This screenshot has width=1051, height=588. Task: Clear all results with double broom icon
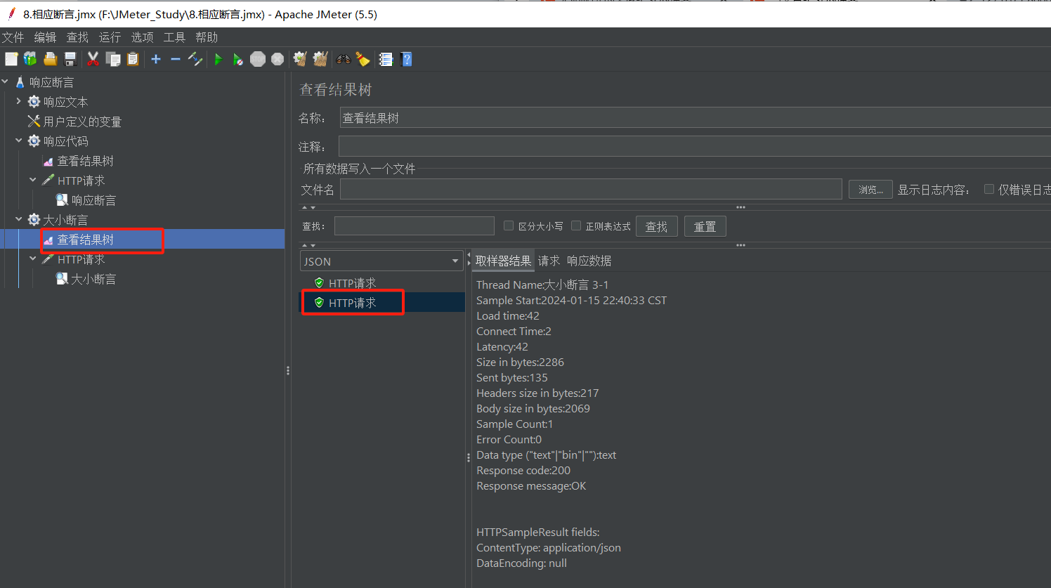click(320, 59)
